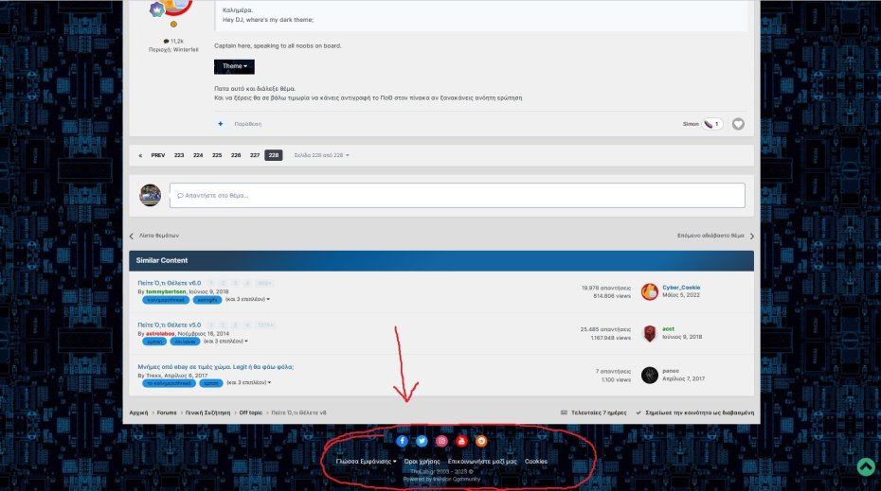Viewport: 881px width, 491px height.
Task: Click the reply field 'Απαντήστε στο θέμα...'
Action: [458, 195]
